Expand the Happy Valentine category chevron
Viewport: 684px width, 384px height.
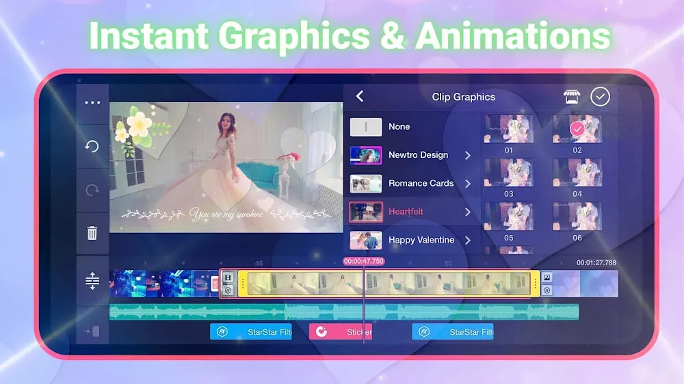(468, 241)
